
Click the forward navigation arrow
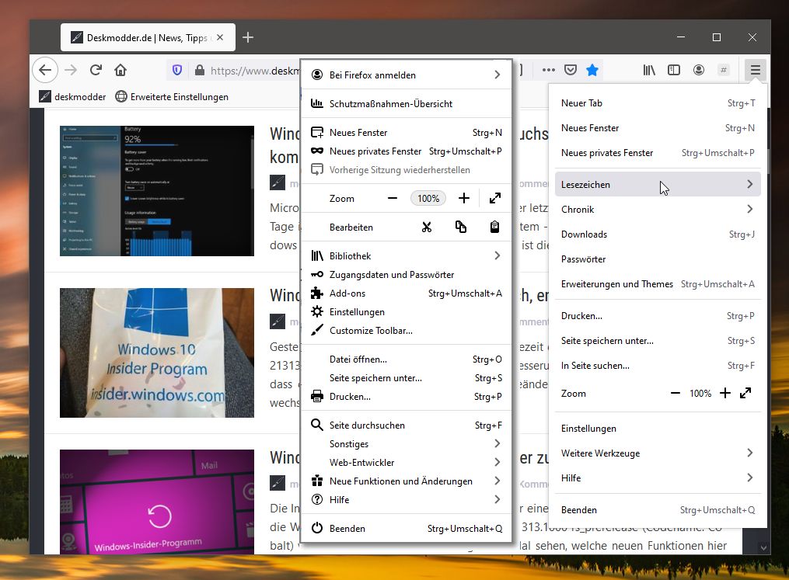71,70
